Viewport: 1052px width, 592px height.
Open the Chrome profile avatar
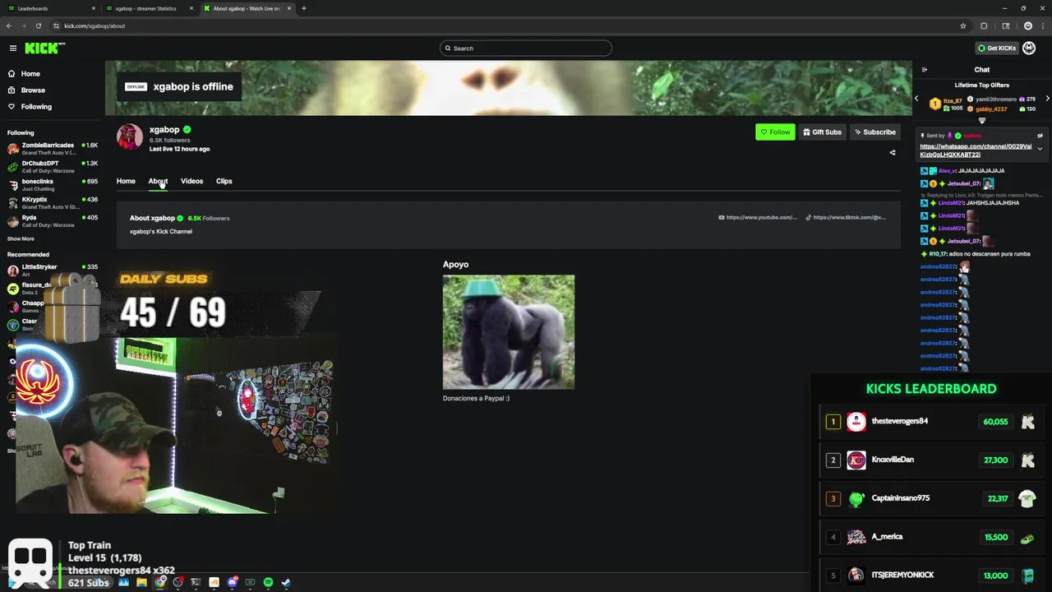pos(1027,25)
